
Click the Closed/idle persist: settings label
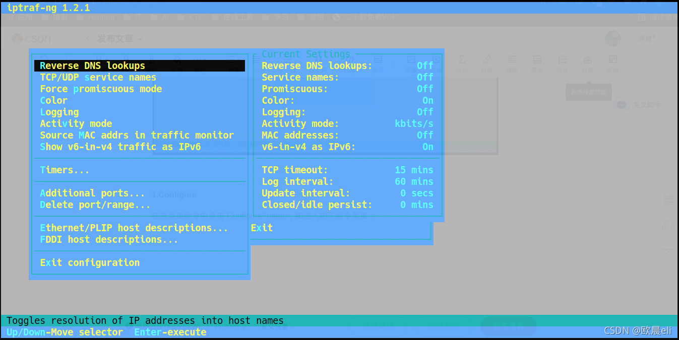click(x=317, y=205)
